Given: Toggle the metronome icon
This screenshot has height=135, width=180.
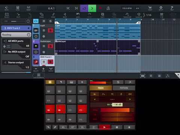Looking at the screenshot, I should pos(108,8).
